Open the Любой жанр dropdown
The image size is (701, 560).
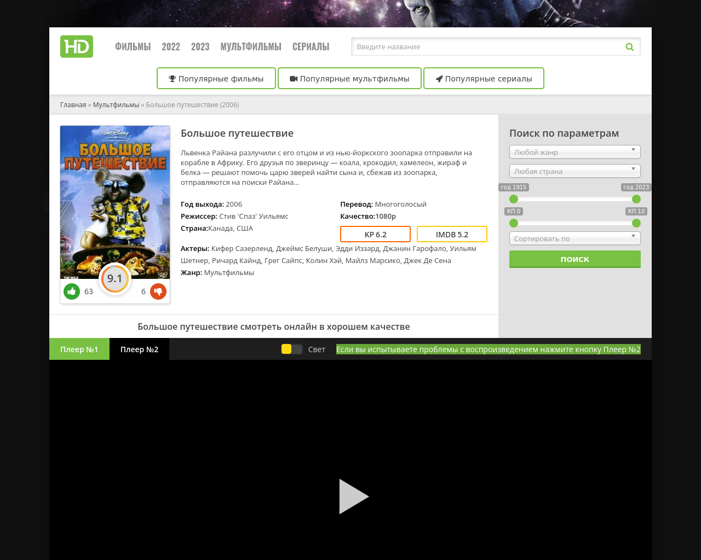pos(575,152)
